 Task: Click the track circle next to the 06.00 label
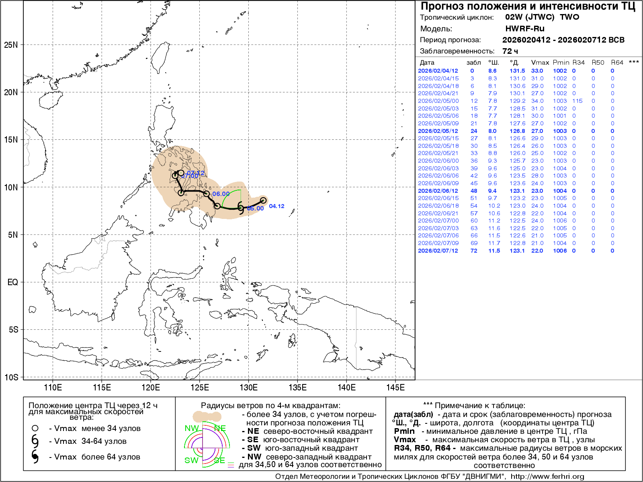206,194
